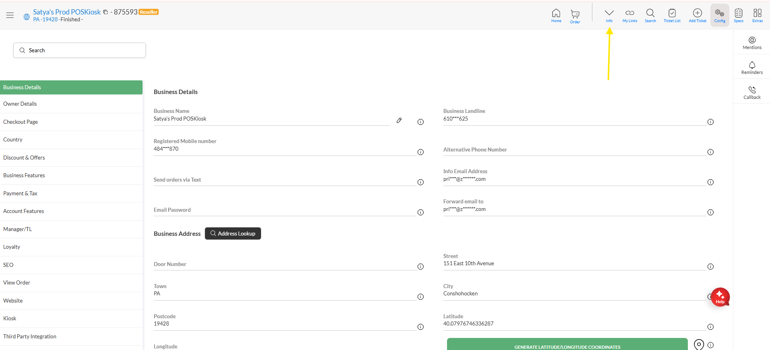Open Mentions in the right sidebar
The height and width of the screenshot is (350, 770).
pos(752,43)
